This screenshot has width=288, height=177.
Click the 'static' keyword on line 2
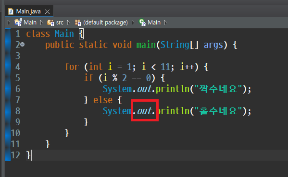click(93, 45)
